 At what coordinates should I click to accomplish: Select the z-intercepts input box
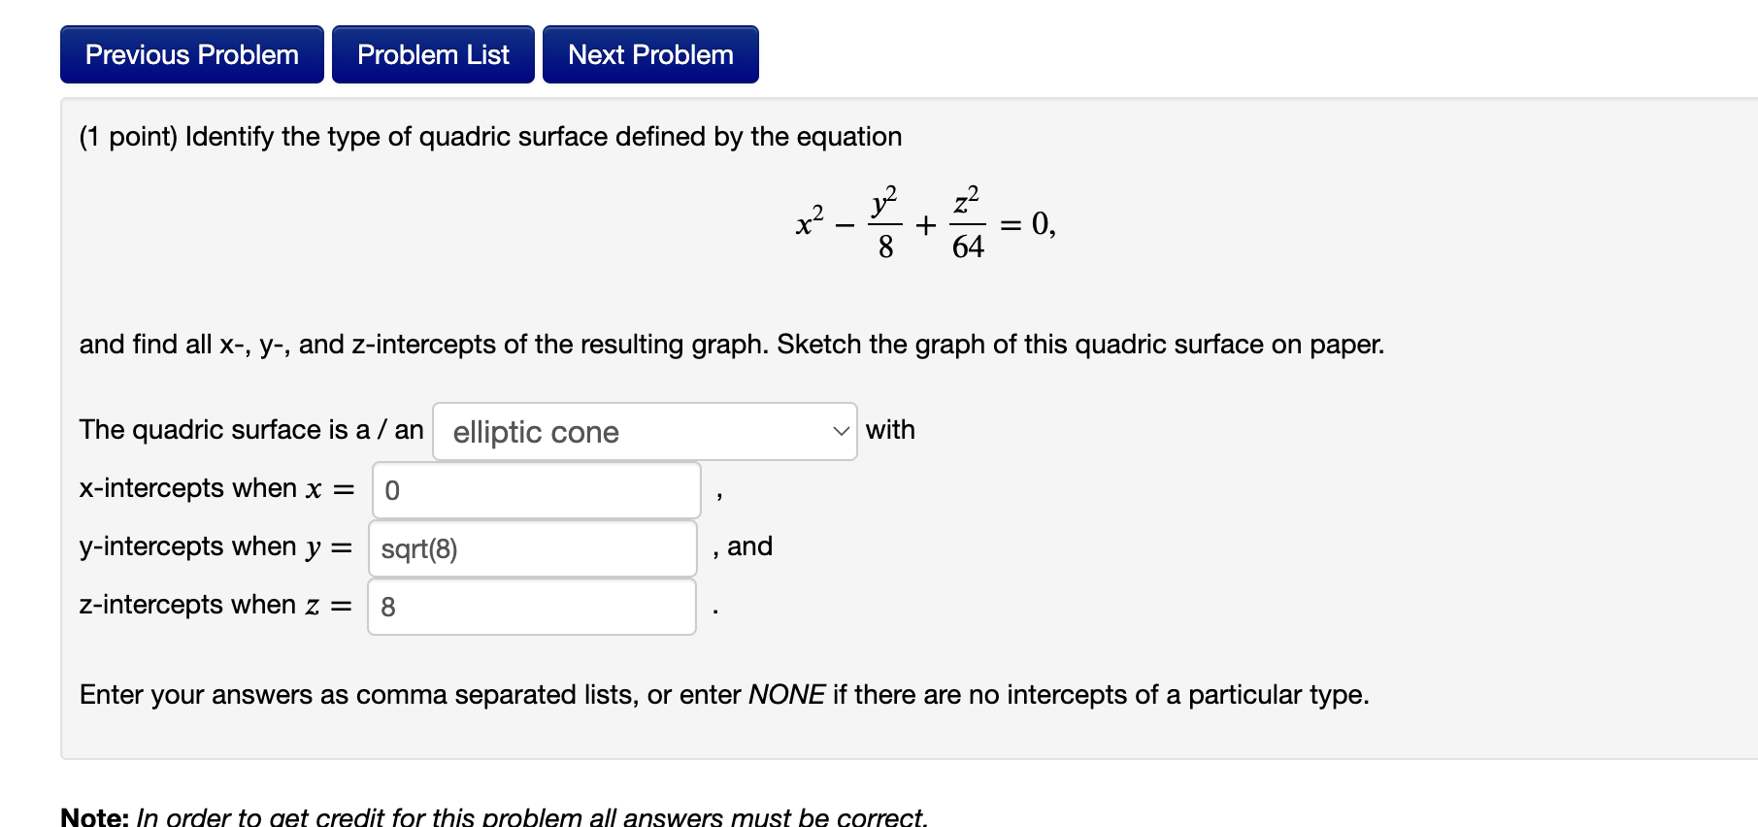(531, 607)
